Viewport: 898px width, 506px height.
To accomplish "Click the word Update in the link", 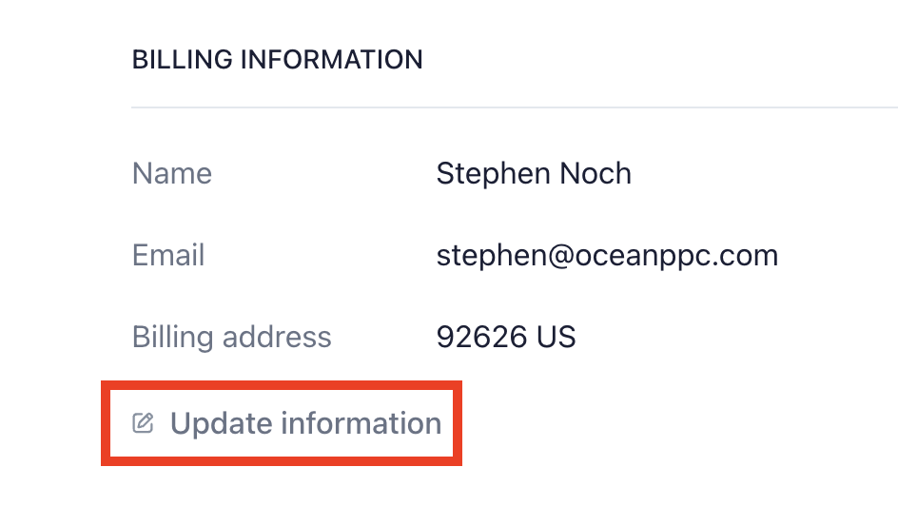I will 221,424.
